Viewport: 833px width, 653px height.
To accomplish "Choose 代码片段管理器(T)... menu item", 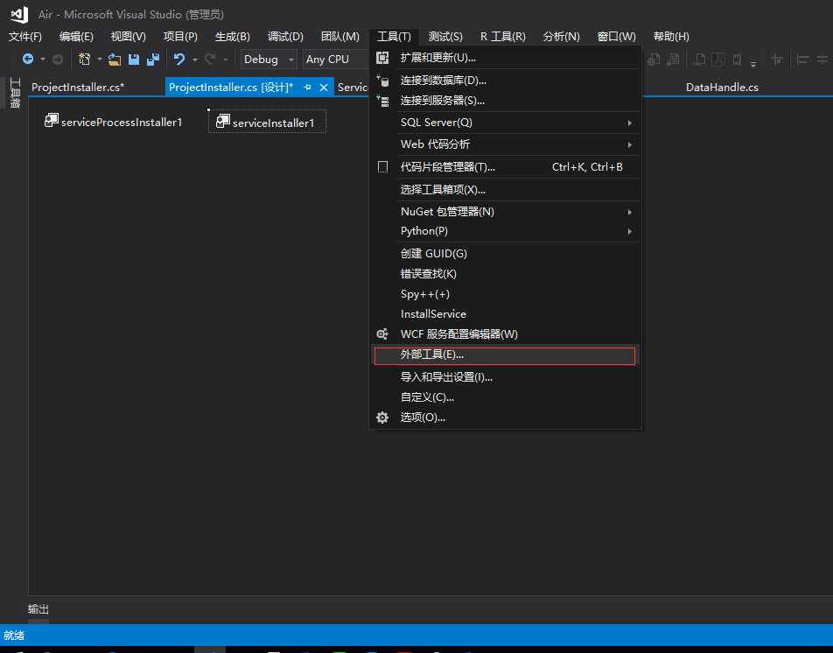I will tap(505, 167).
